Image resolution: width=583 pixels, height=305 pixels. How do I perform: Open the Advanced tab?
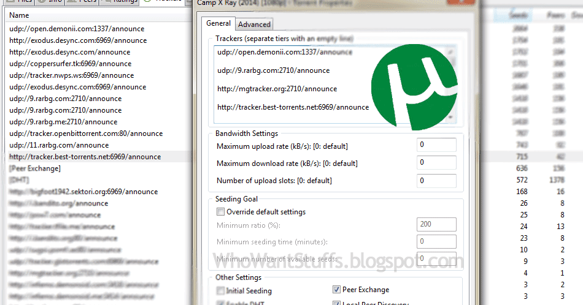(254, 24)
